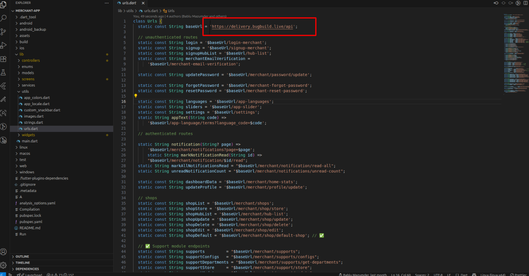Close the urls.dart editor tab

click(x=143, y=3)
